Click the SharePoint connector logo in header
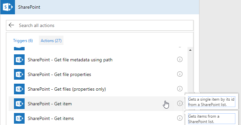 pos(8,7)
